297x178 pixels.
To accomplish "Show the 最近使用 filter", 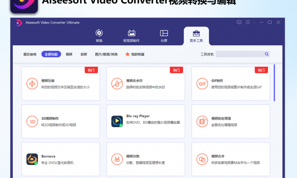I will (30, 54).
